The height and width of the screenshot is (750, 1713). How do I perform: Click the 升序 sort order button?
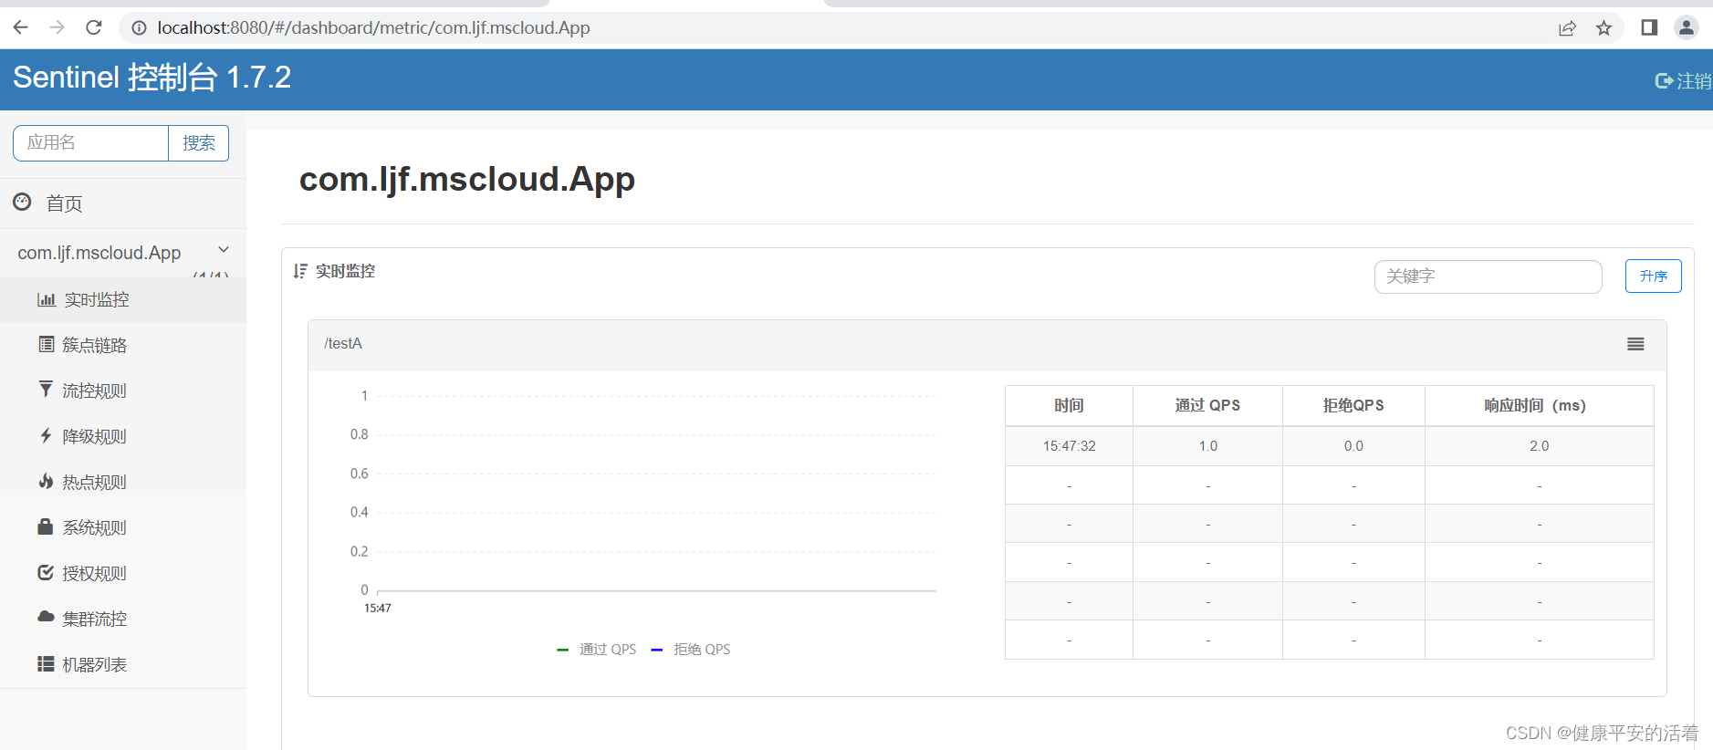click(x=1653, y=276)
